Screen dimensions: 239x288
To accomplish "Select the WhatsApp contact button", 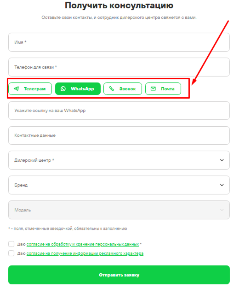I will (x=78, y=89).
